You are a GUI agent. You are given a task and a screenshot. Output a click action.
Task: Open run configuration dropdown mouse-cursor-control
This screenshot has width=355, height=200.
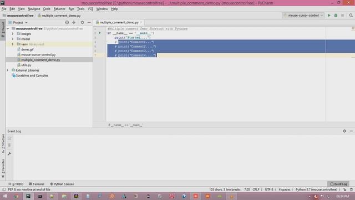coord(303,16)
